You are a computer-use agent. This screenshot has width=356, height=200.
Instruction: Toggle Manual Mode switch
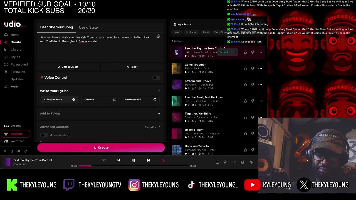(x=44, y=135)
